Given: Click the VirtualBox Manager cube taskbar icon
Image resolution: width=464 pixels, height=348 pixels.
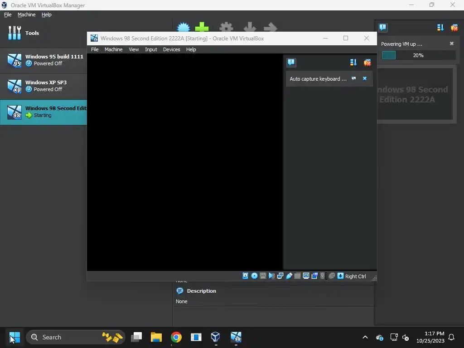Looking at the screenshot, I should [x=215, y=337].
